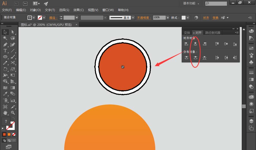Image resolution: width=256 pixels, height=150 pixels.
Task: Switch to Draw Normal mode
Action: pyautogui.click(x=4, y=140)
